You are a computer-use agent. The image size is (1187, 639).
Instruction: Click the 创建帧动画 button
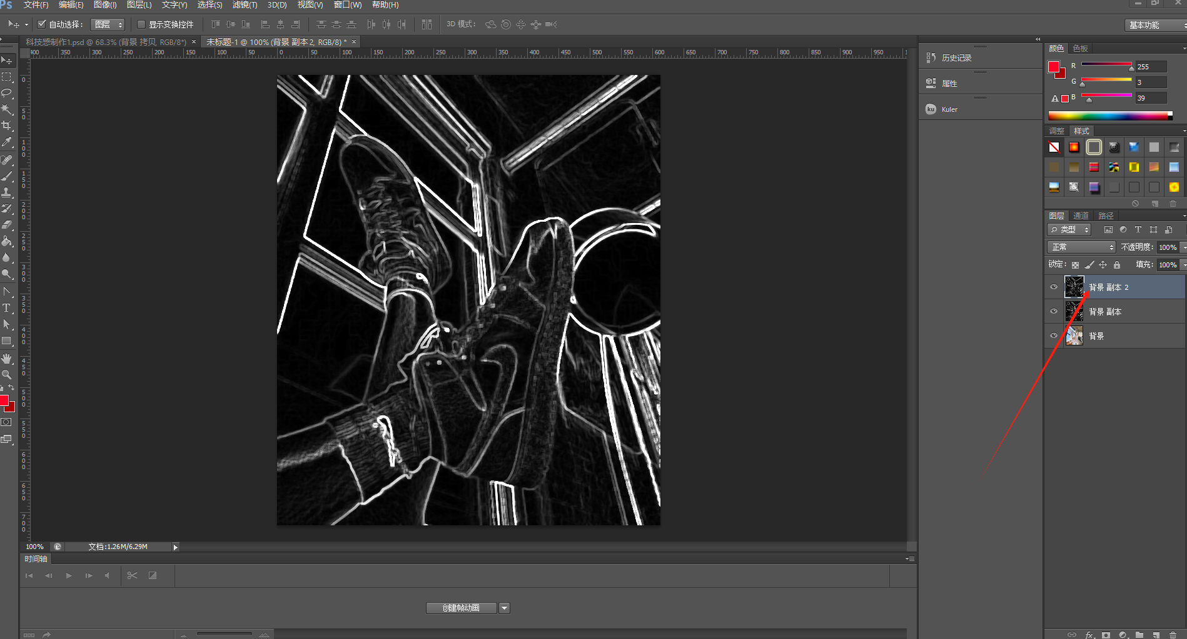pyautogui.click(x=462, y=608)
